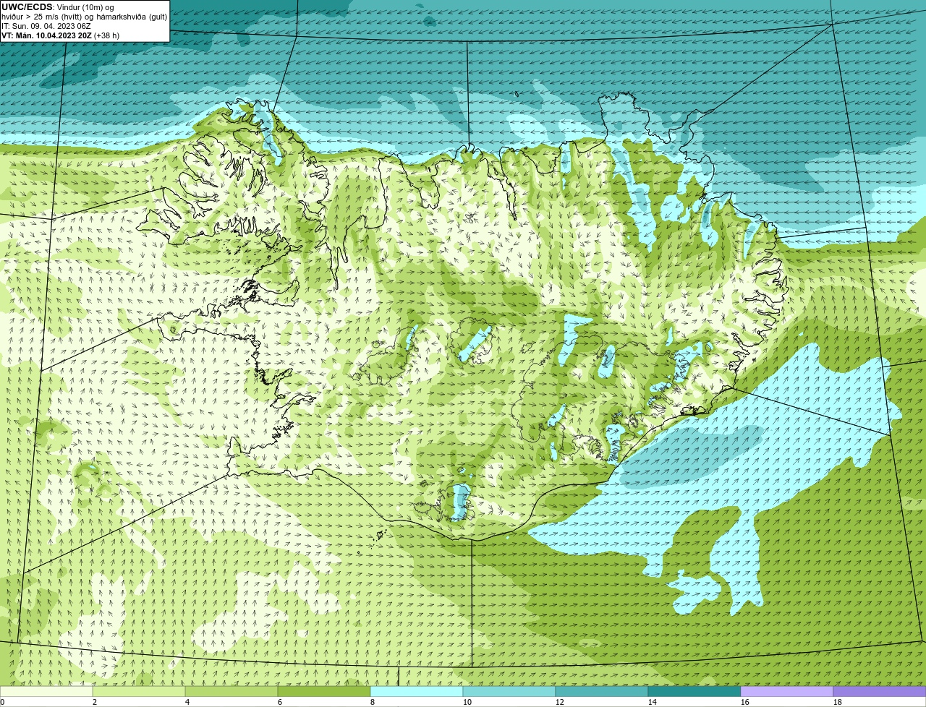Click the '2' label under the color scale
This screenshot has height=707, width=926.
tap(95, 702)
